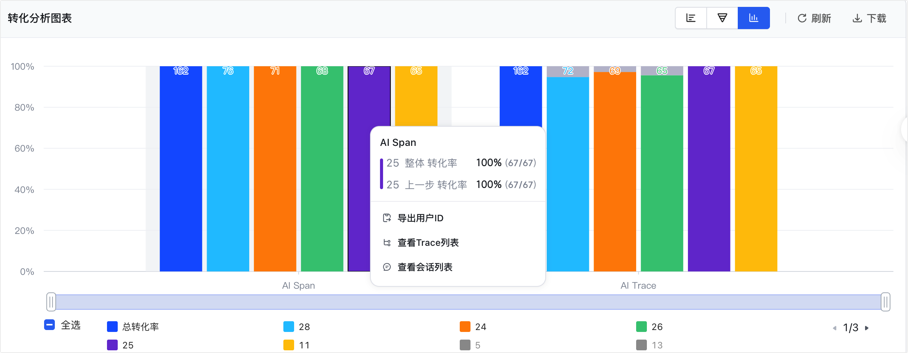
Task: Select the vertical bar chart view
Action: coord(754,18)
